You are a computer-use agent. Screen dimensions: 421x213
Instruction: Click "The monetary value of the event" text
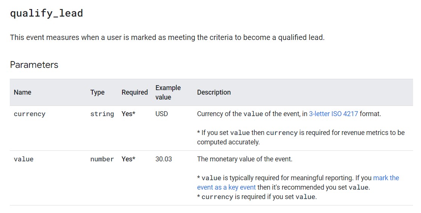(x=245, y=159)
